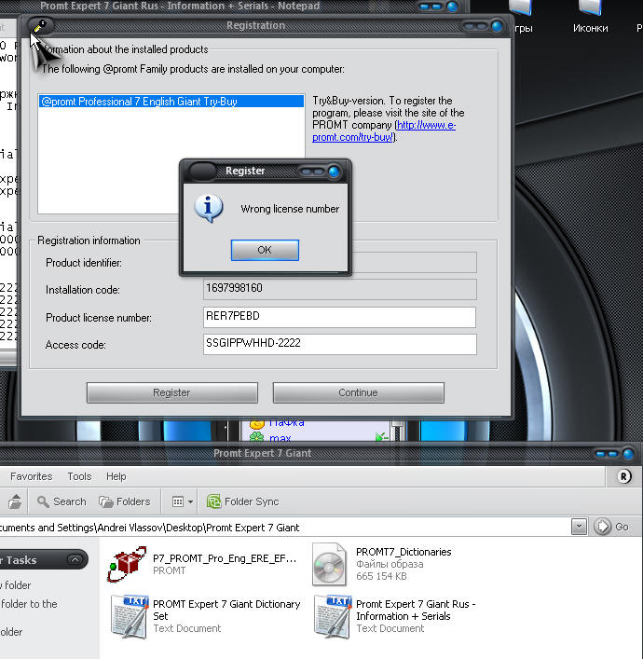
Task: Open the Иконки desktop folder icon
Action: (591, 17)
